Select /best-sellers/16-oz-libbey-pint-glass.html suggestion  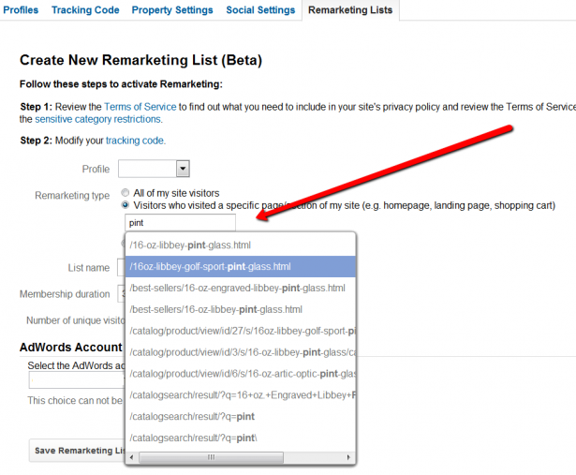tap(241, 309)
